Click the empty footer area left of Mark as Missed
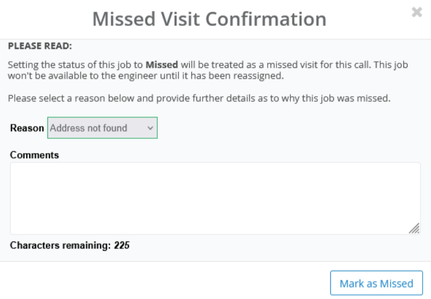431x299 pixels. 162,282
